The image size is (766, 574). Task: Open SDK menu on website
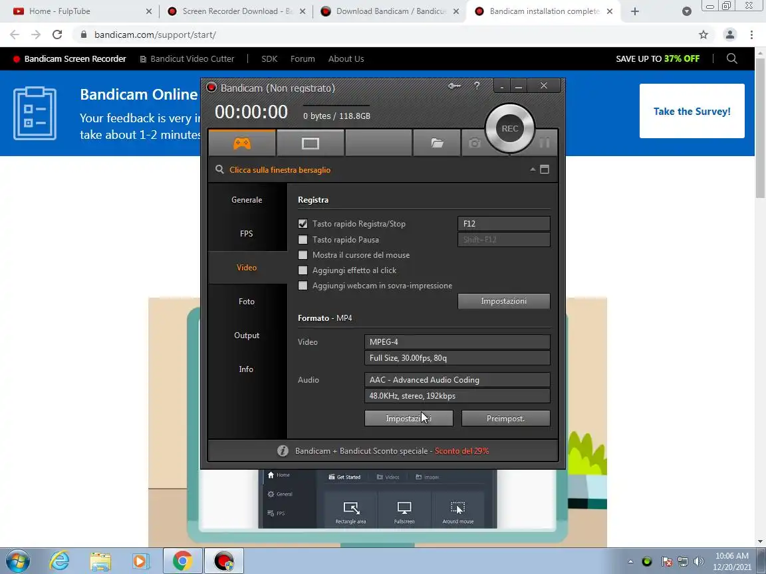click(x=269, y=58)
